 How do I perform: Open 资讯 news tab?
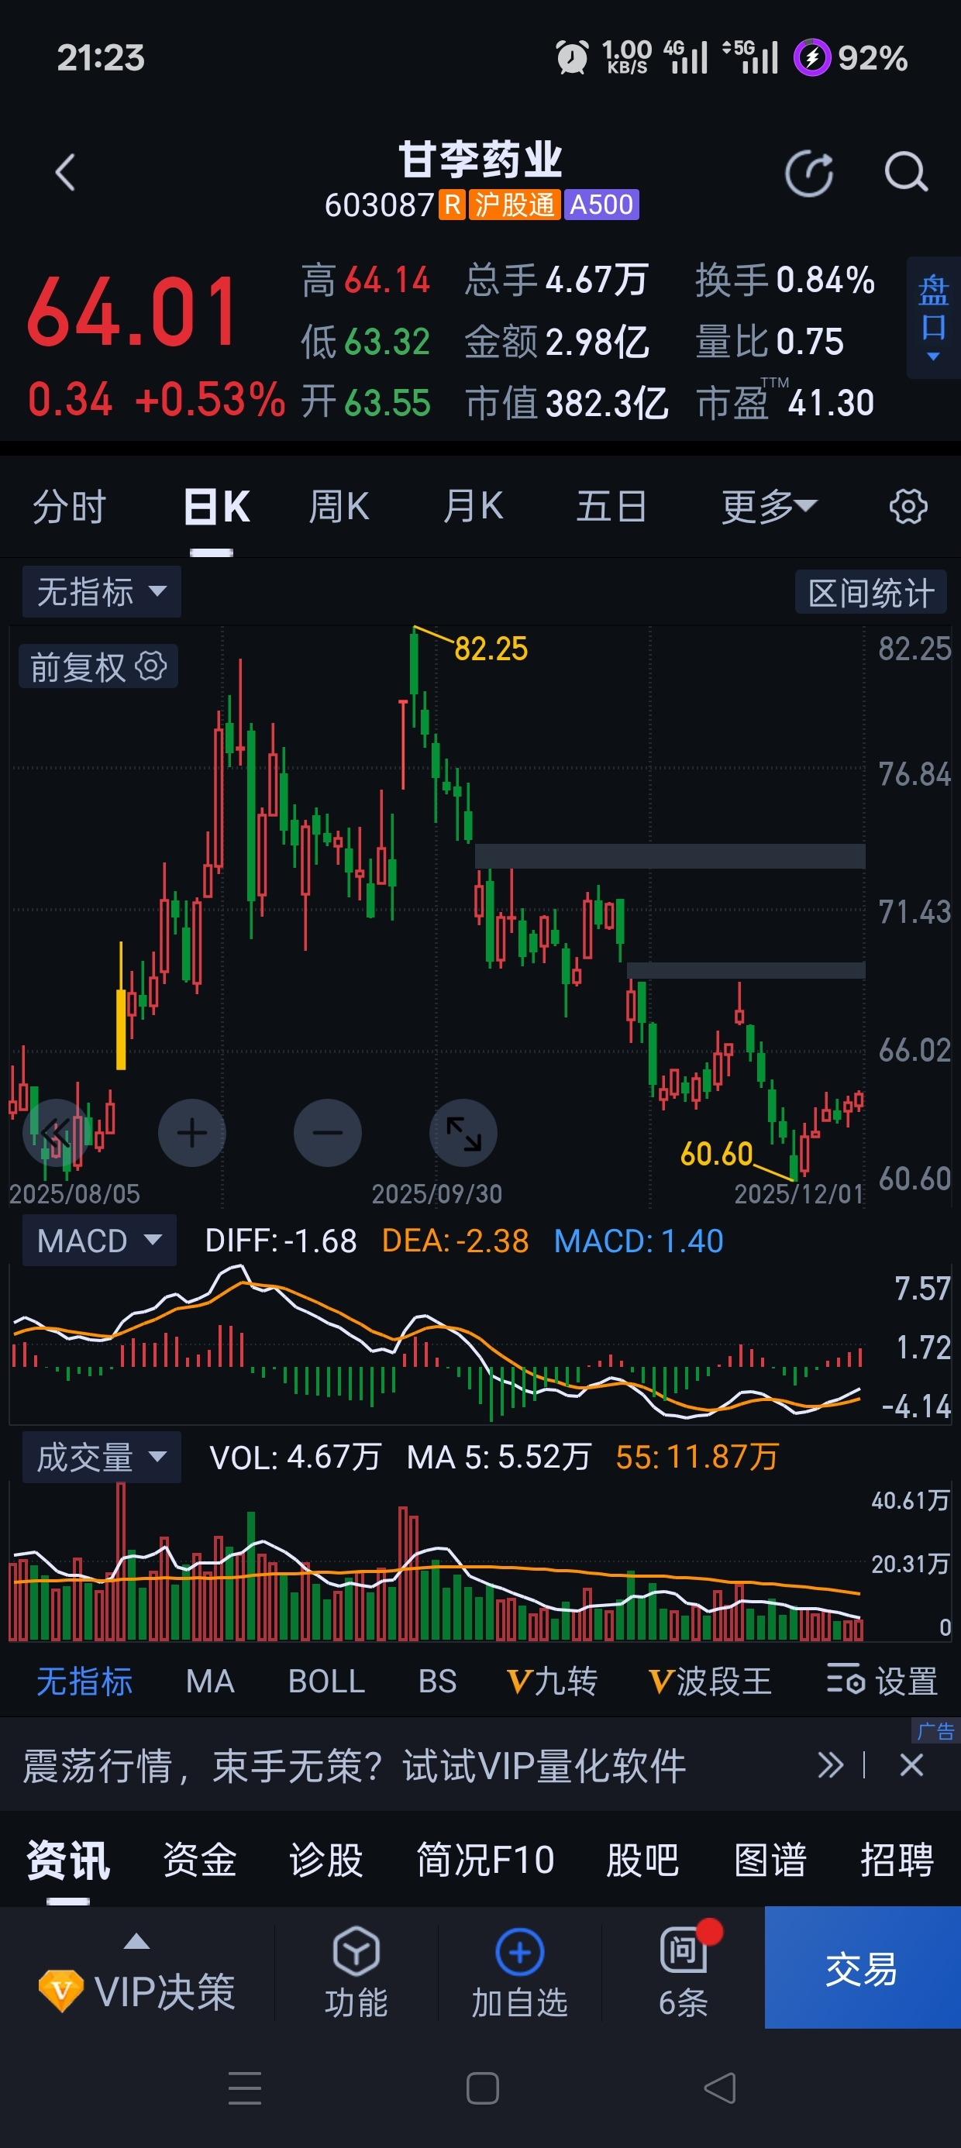tap(67, 1860)
